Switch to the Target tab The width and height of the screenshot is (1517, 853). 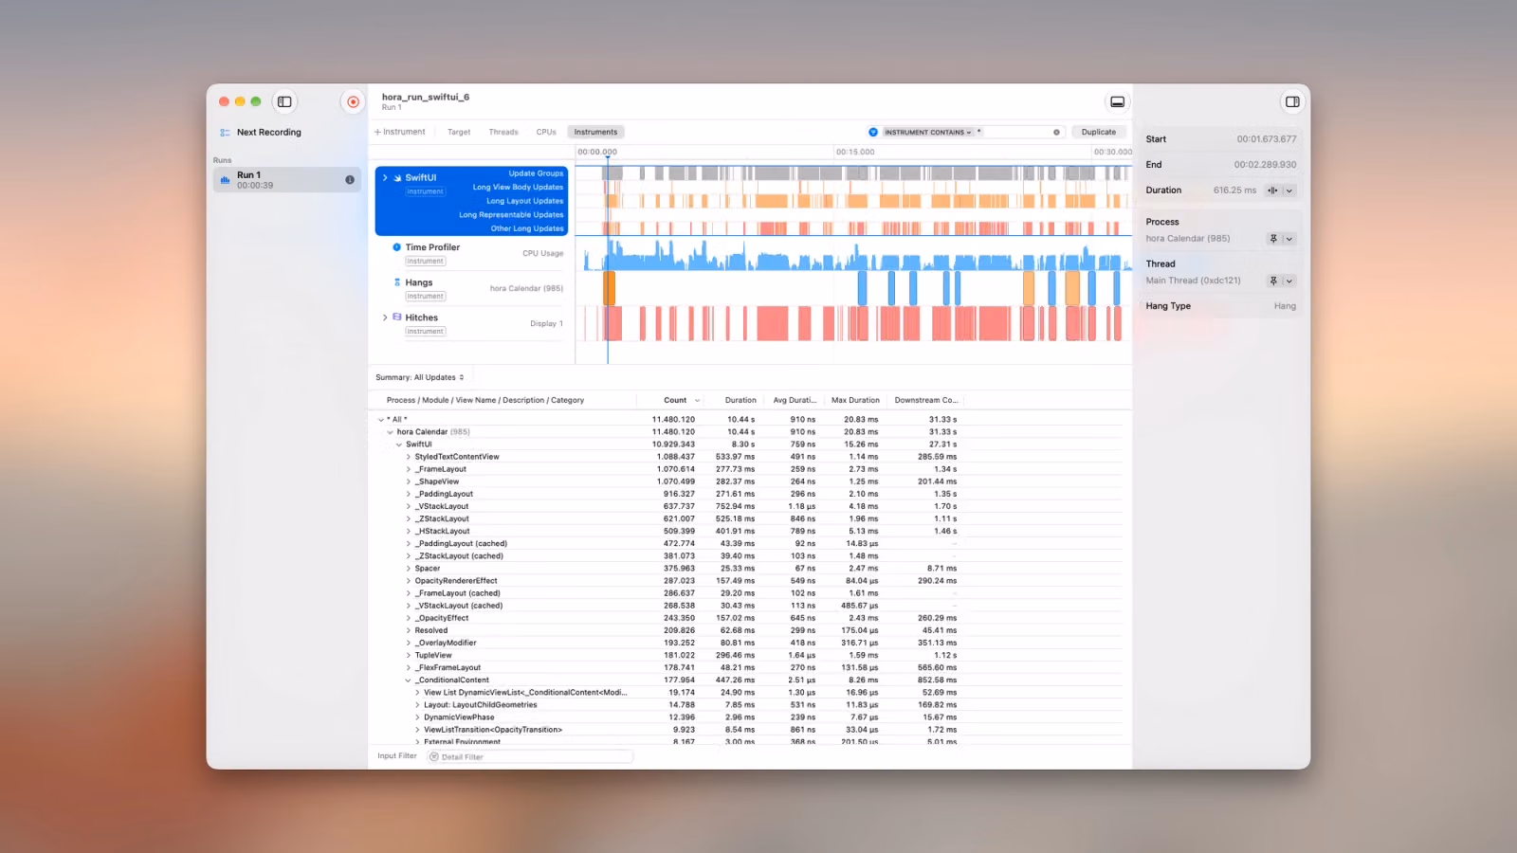459,132
